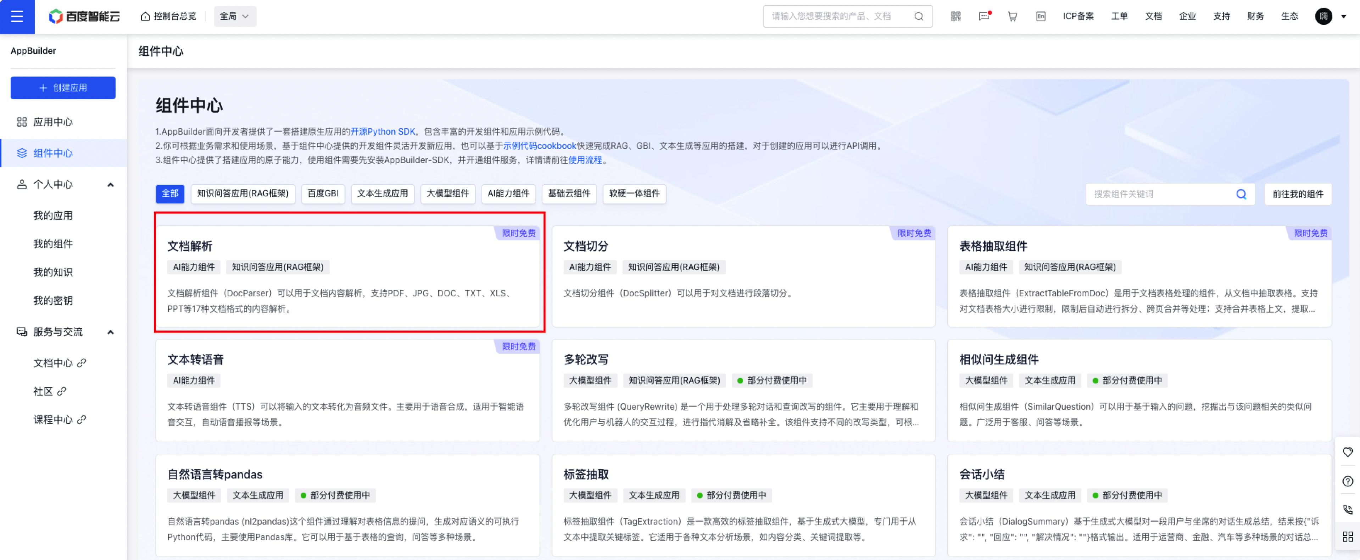The image size is (1360, 560).
Task: Open the 文本转语音 component card
Action: point(347,391)
